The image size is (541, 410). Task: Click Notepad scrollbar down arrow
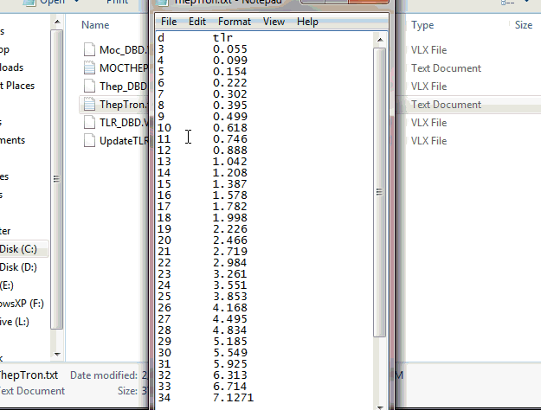pyautogui.click(x=380, y=402)
